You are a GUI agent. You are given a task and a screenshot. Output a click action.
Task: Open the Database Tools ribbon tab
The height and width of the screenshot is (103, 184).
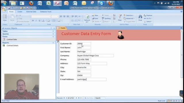[46, 12]
